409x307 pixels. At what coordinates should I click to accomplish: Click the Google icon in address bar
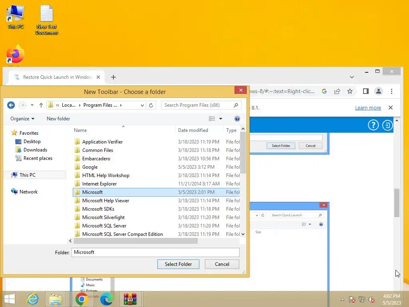click(324, 91)
